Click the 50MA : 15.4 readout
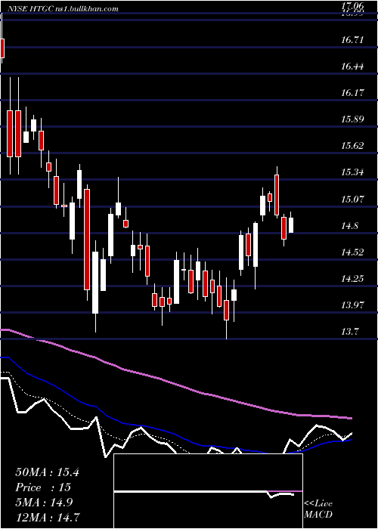This screenshot has width=378, height=529. pos(47,472)
